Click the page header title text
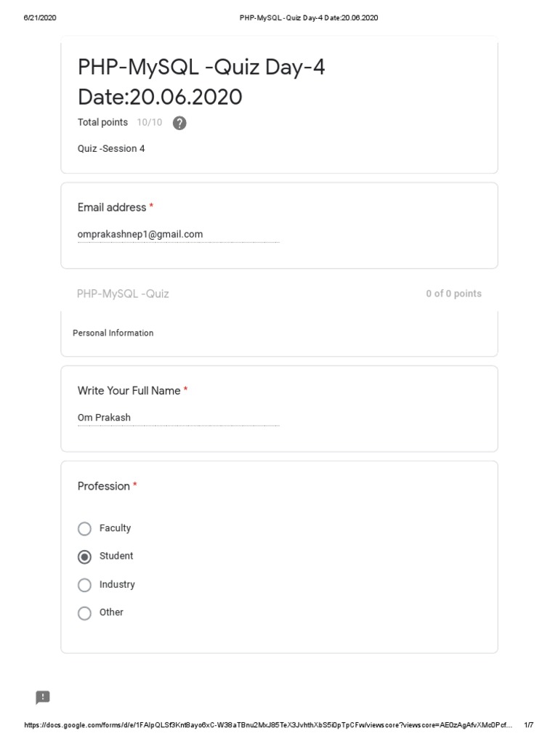558x744 pixels. tap(309, 18)
